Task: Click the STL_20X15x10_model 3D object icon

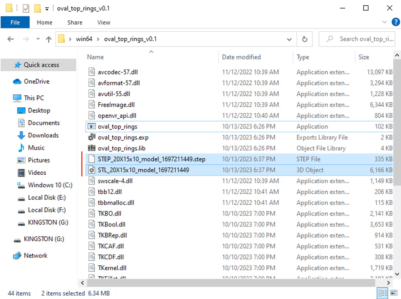Action: (x=91, y=170)
